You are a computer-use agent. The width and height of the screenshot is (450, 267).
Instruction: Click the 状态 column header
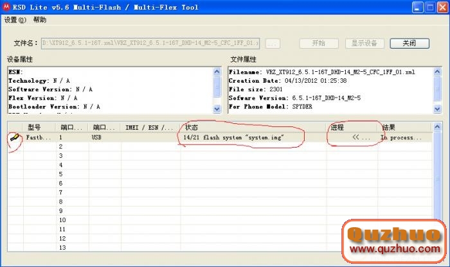click(253, 127)
